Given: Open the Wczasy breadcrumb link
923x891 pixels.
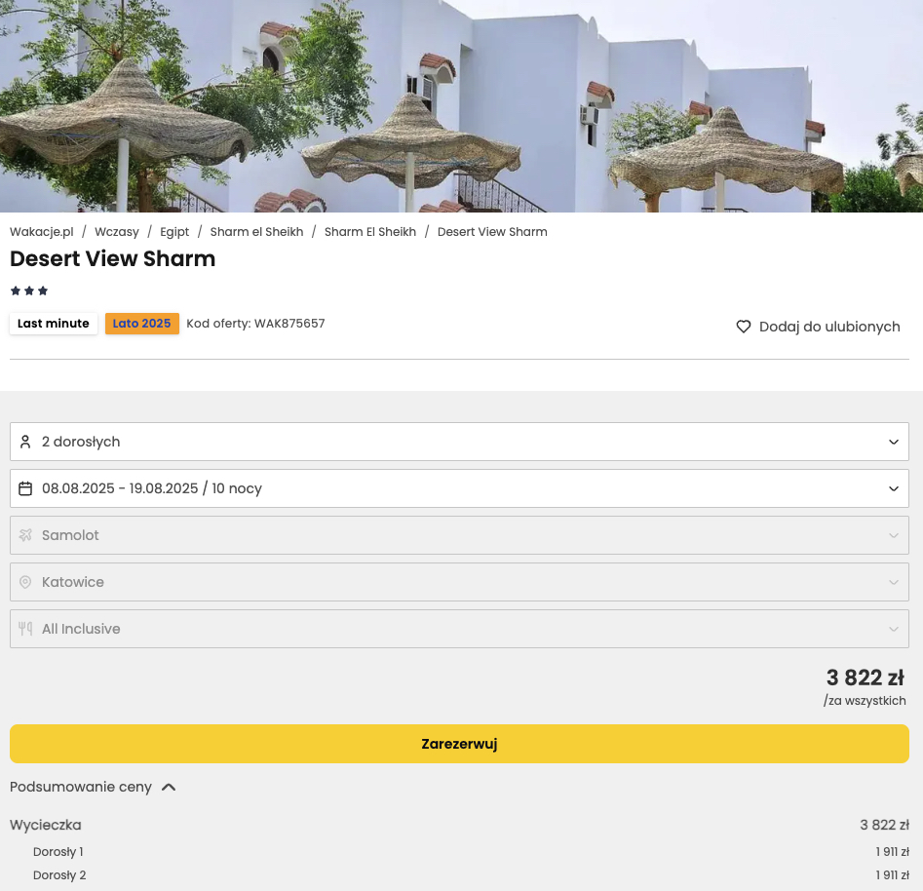Looking at the screenshot, I should [x=117, y=232].
